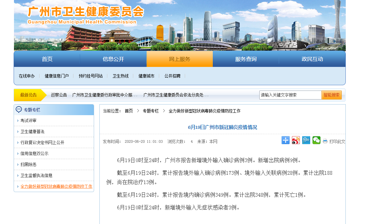This screenshot has width=379, height=224.
Task: Click the printer icon
Action: [x=325, y=141]
